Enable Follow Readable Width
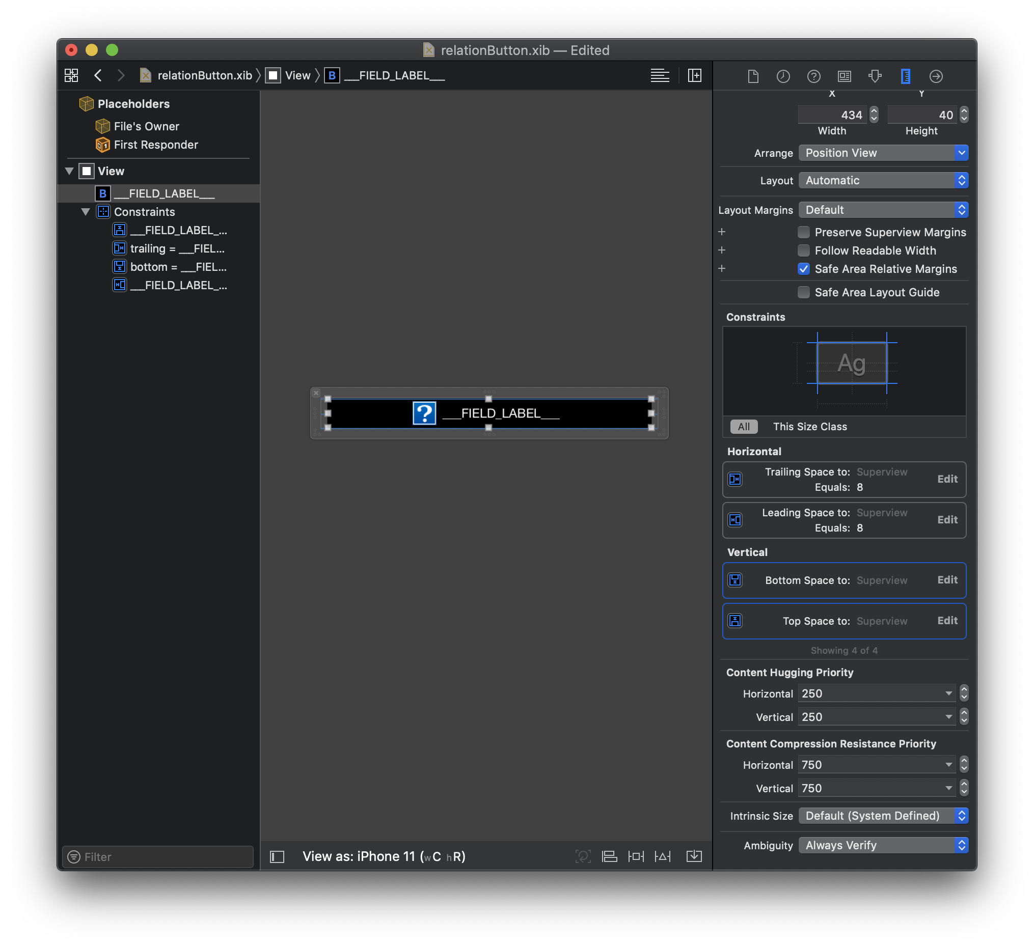 pos(804,251)
